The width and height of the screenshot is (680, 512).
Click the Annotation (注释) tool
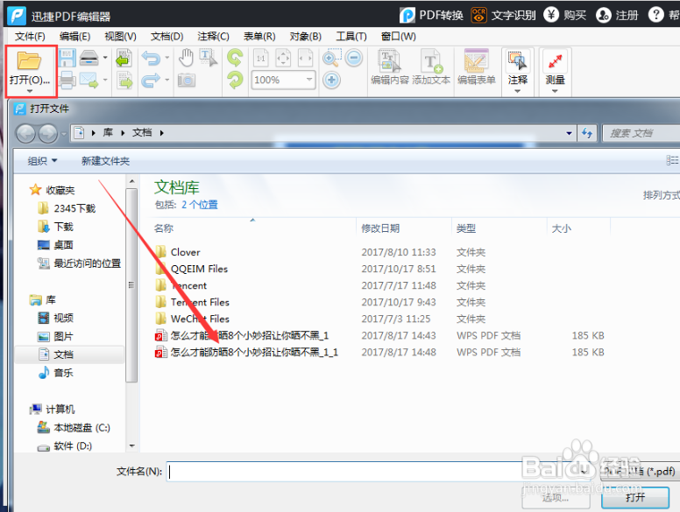click(517, 67)
